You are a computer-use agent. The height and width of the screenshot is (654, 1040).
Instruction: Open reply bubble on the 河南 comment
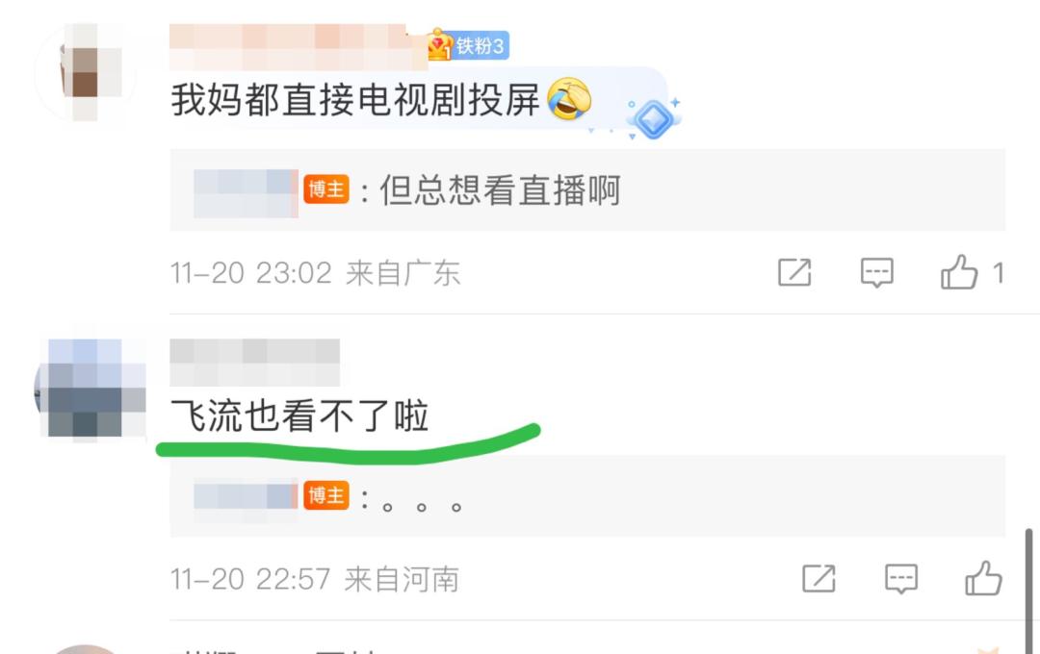click(901, 578)
